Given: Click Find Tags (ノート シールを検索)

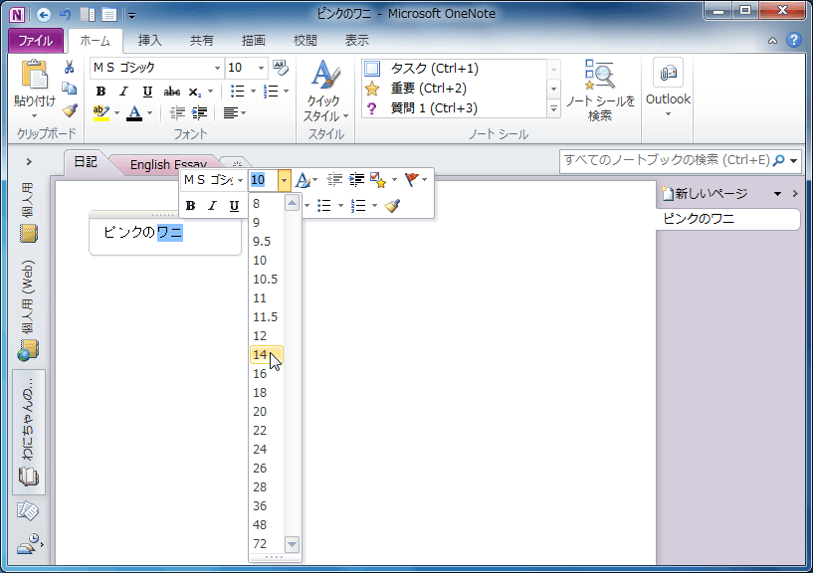Looking at the screenshot, I should tap(600, 91).
